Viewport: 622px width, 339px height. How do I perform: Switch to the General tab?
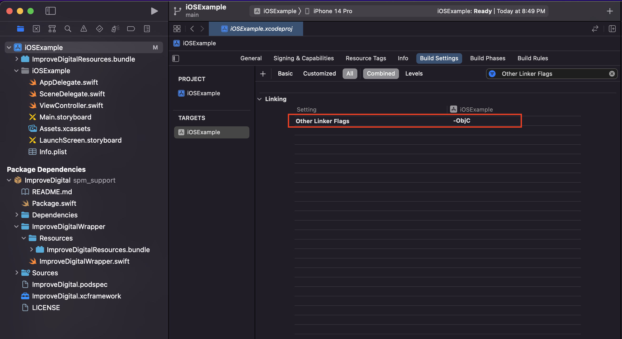coord(251,58)
